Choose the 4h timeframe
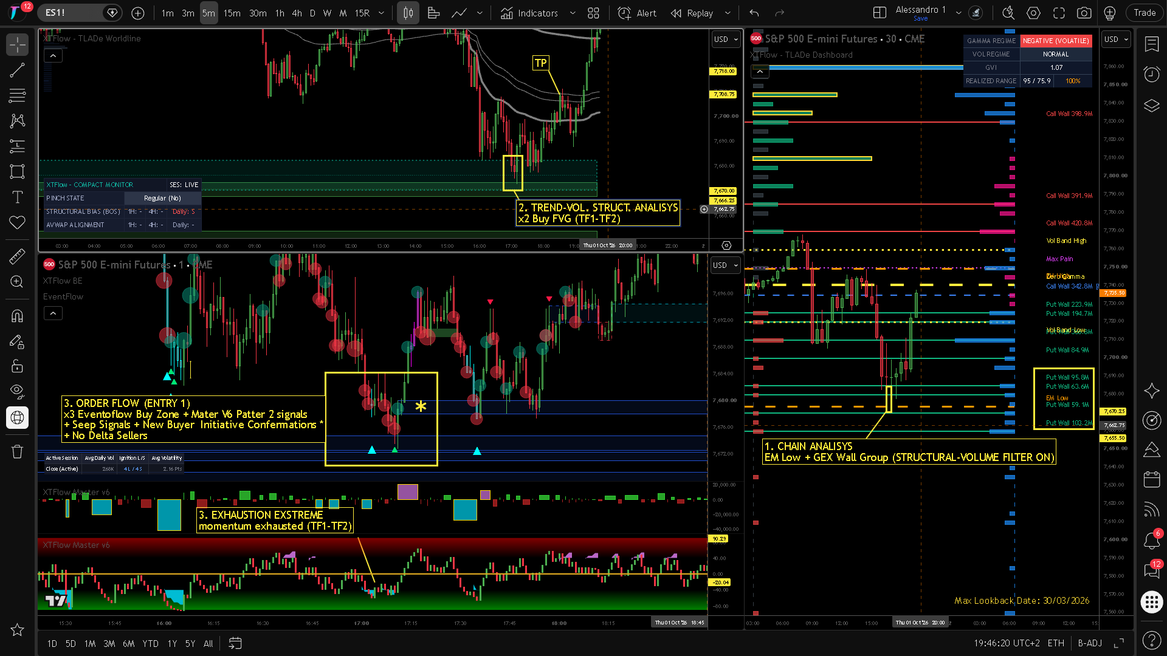Screen dimensions: 1167x656 [297, 13]
